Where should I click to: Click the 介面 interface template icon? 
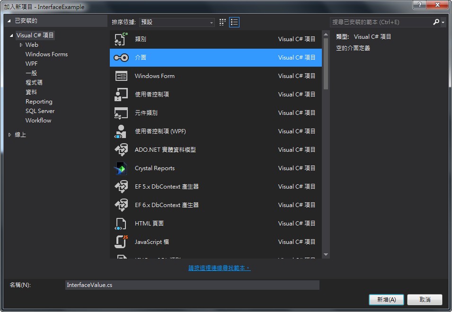[x=121, y=58]
